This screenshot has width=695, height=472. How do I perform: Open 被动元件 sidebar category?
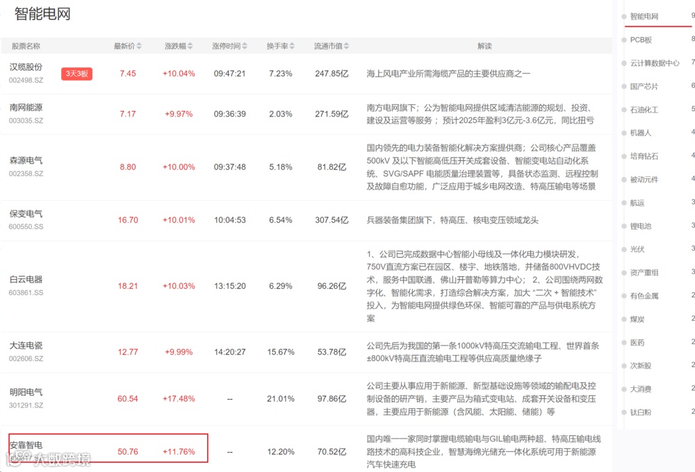click(x=644, y=179)
